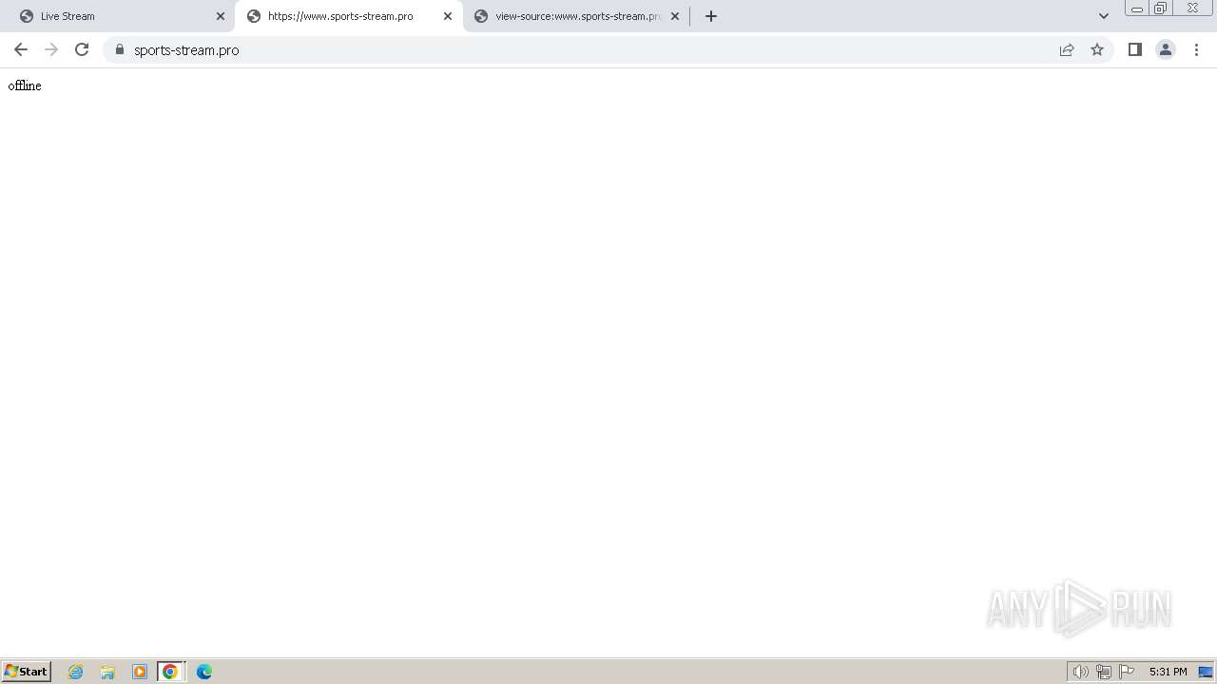Launch Microsoft Edge from the taskbar
The image size is (1217, 684).
[x=204, y=672]
